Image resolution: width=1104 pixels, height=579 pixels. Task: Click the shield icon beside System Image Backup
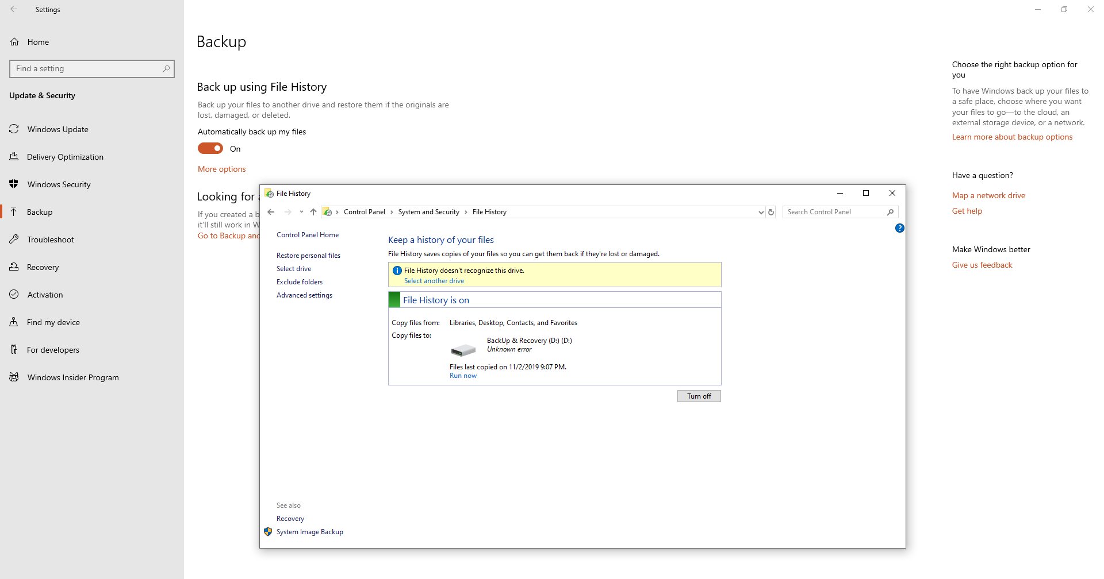[268, 532]
